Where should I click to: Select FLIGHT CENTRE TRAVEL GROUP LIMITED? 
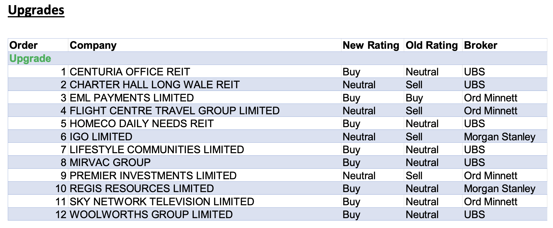click(x=175, y=111)
